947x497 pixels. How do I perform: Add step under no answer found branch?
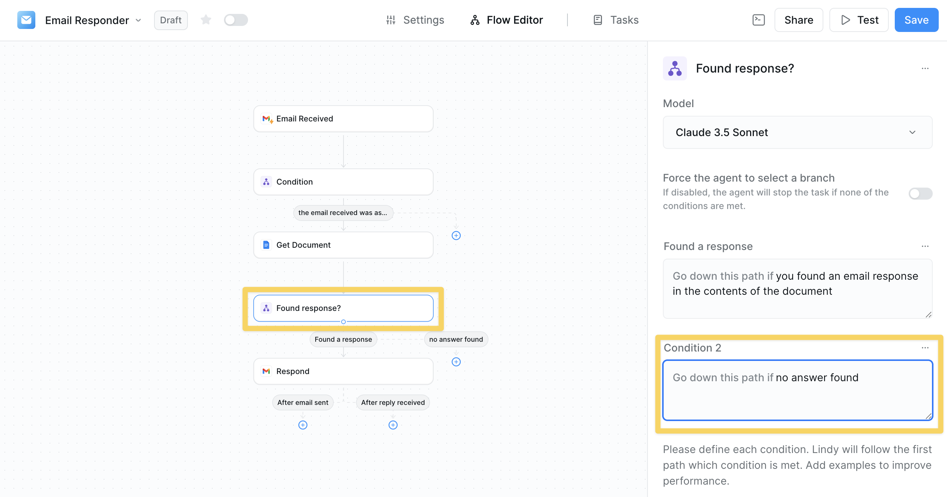point(456,362)
